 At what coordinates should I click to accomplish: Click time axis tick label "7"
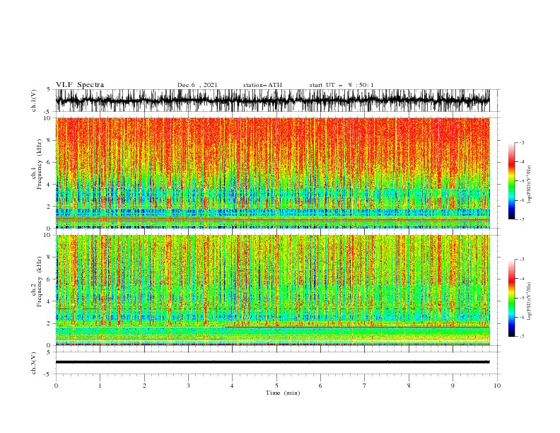click(x=365, y=386)
